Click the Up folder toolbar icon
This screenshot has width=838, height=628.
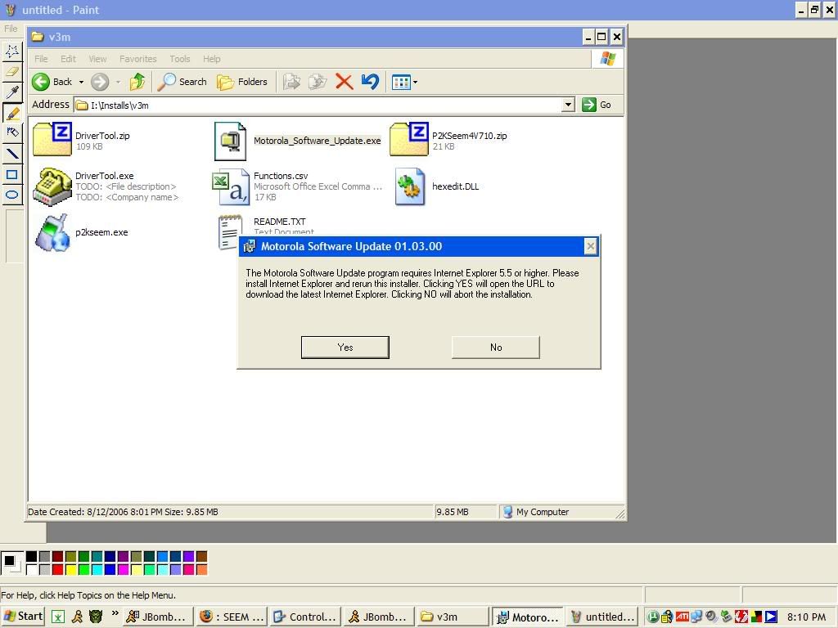(x=137, y=82)
